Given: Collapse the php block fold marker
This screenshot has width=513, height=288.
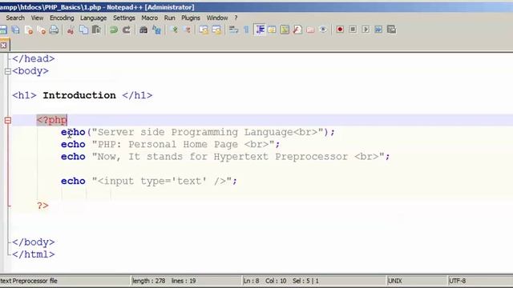Looking at the screenshot, I should pos(8,121).
